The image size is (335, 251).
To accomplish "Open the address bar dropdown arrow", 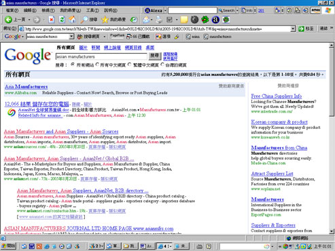I will coord(293,28).
